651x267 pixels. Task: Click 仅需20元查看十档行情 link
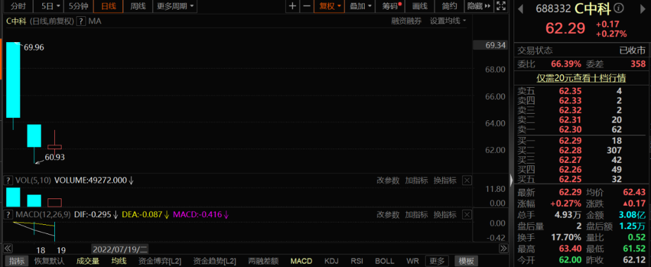[581, 78]
